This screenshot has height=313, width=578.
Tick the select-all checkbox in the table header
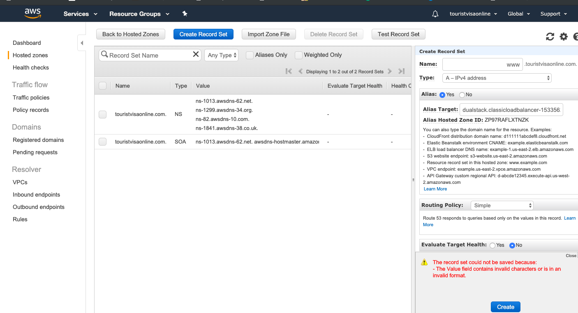click(103, 86)
